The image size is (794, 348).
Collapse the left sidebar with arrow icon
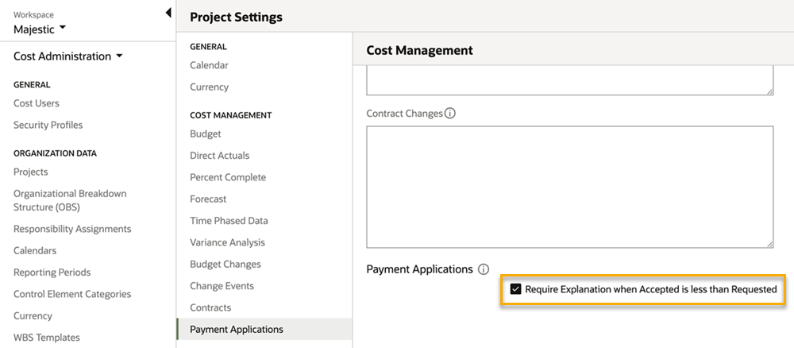pyautogui.click(x=168, y=13)
